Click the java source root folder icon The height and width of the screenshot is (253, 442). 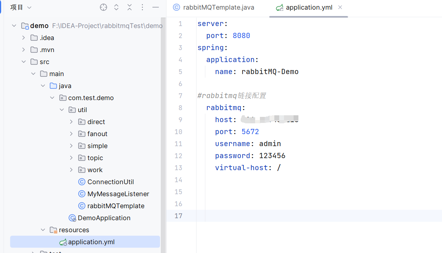(x=53, y=86)
